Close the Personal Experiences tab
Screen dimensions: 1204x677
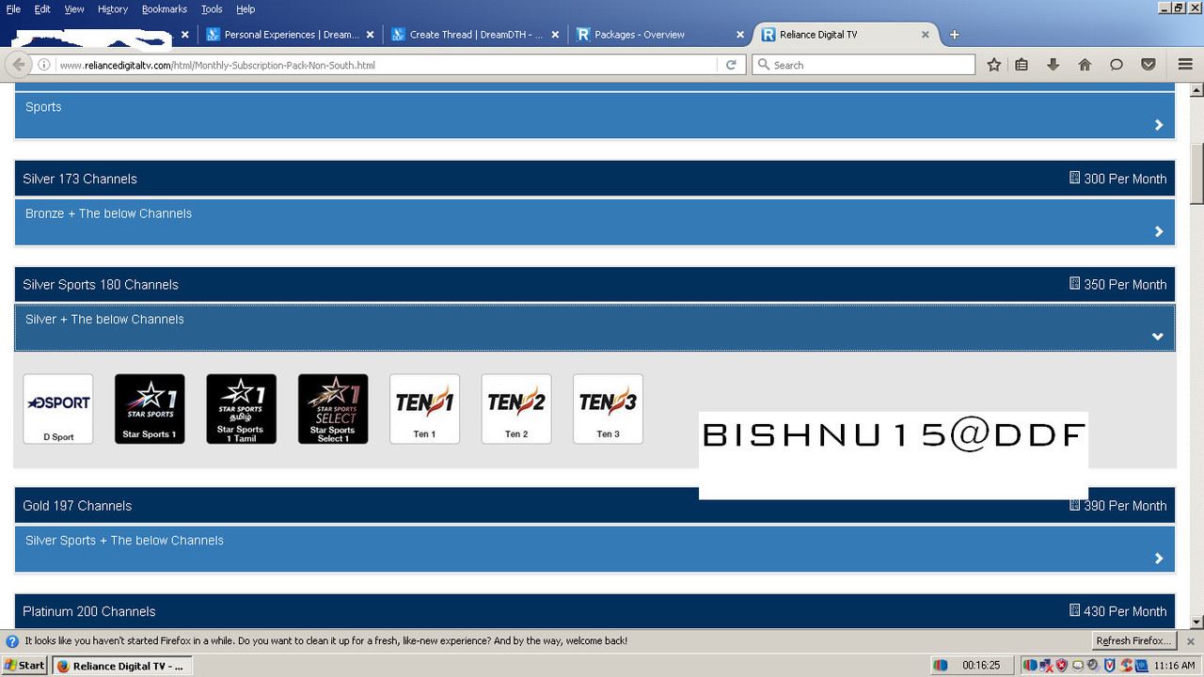coord(370,35)
